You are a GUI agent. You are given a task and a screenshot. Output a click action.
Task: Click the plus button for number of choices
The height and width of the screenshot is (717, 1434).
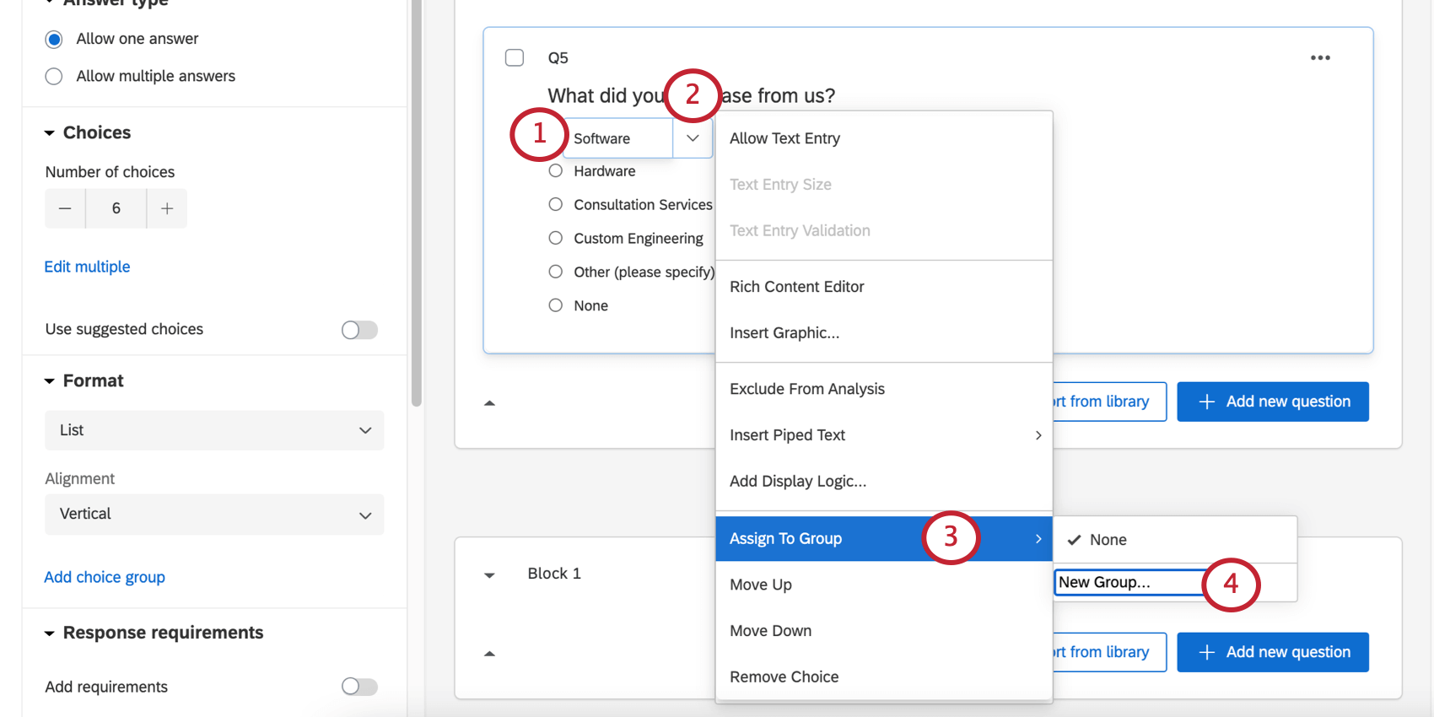pyautogui.click(x=167, y=208)
